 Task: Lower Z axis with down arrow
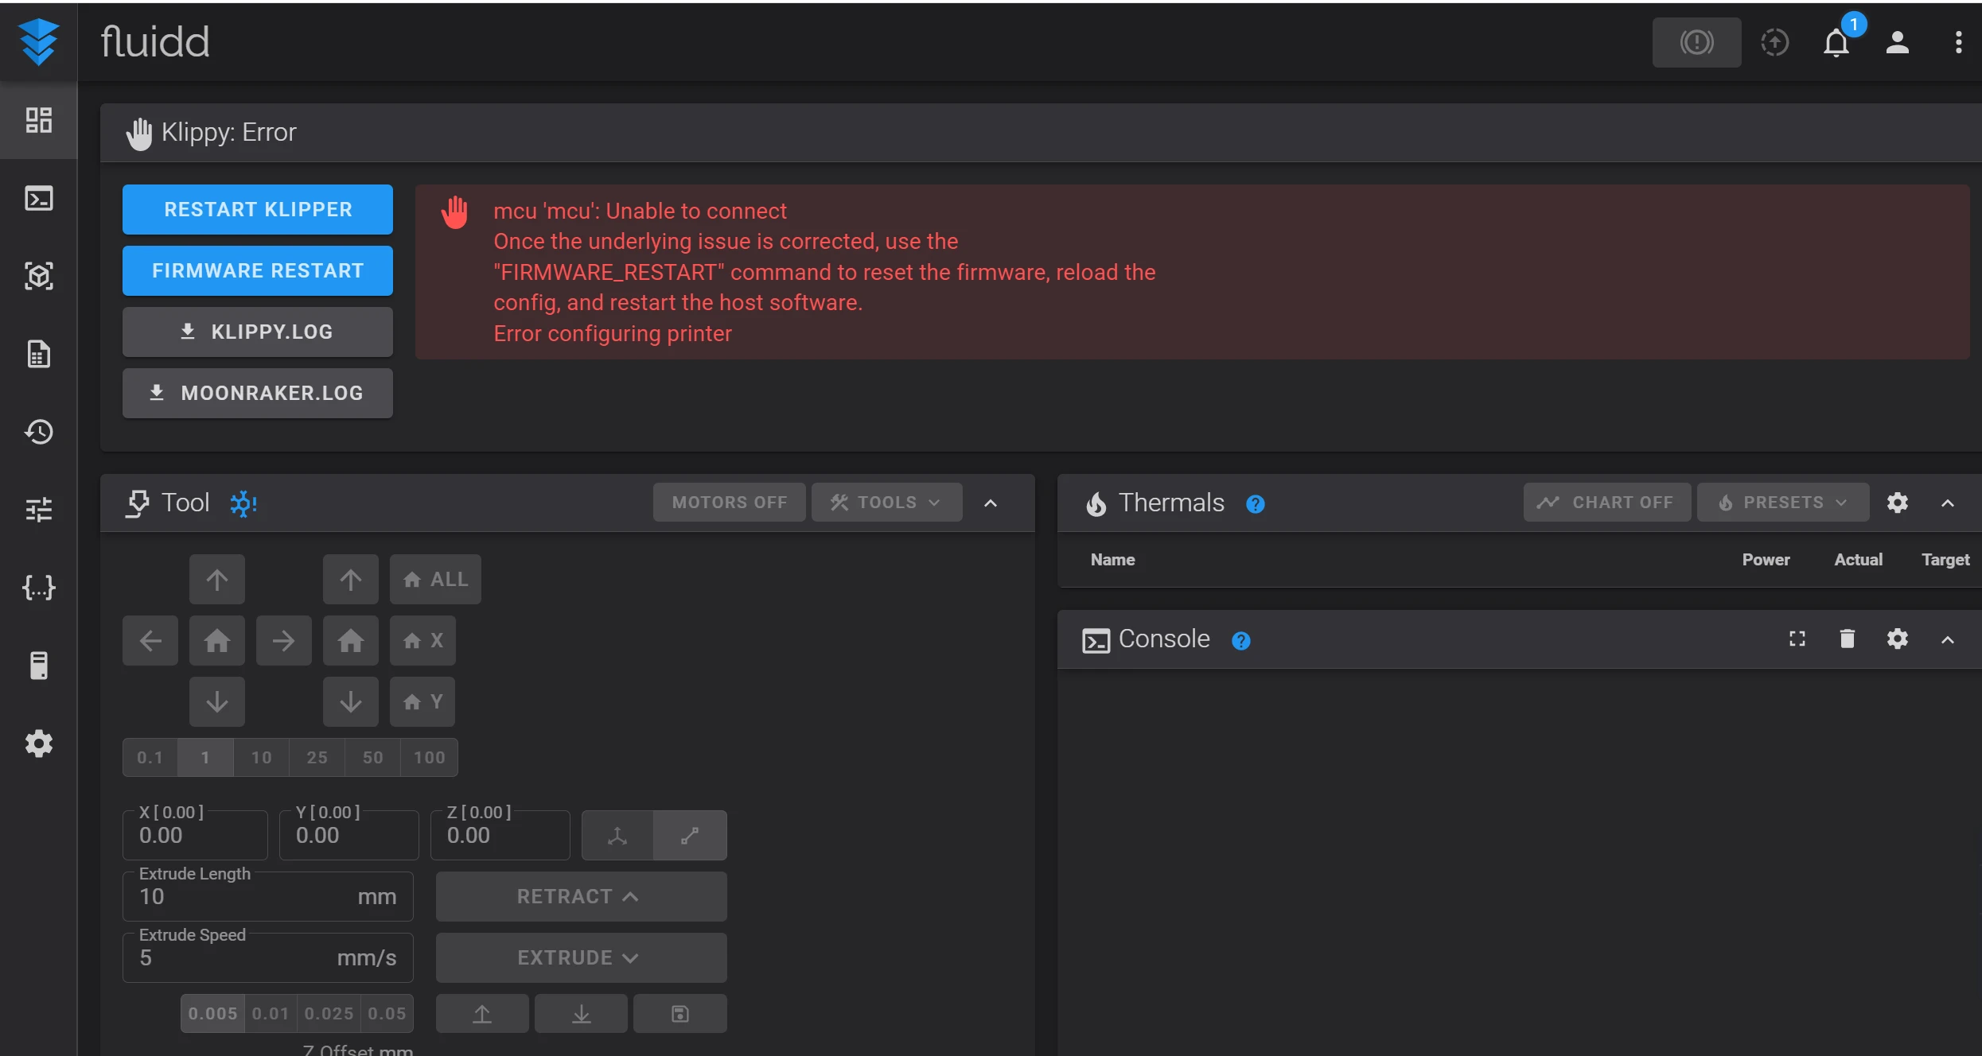(x=351, y=701)
